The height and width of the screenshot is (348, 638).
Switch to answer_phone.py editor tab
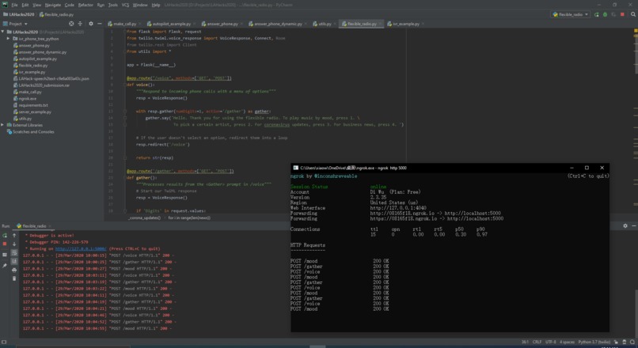pyautogui.click(x=222, y=24)
